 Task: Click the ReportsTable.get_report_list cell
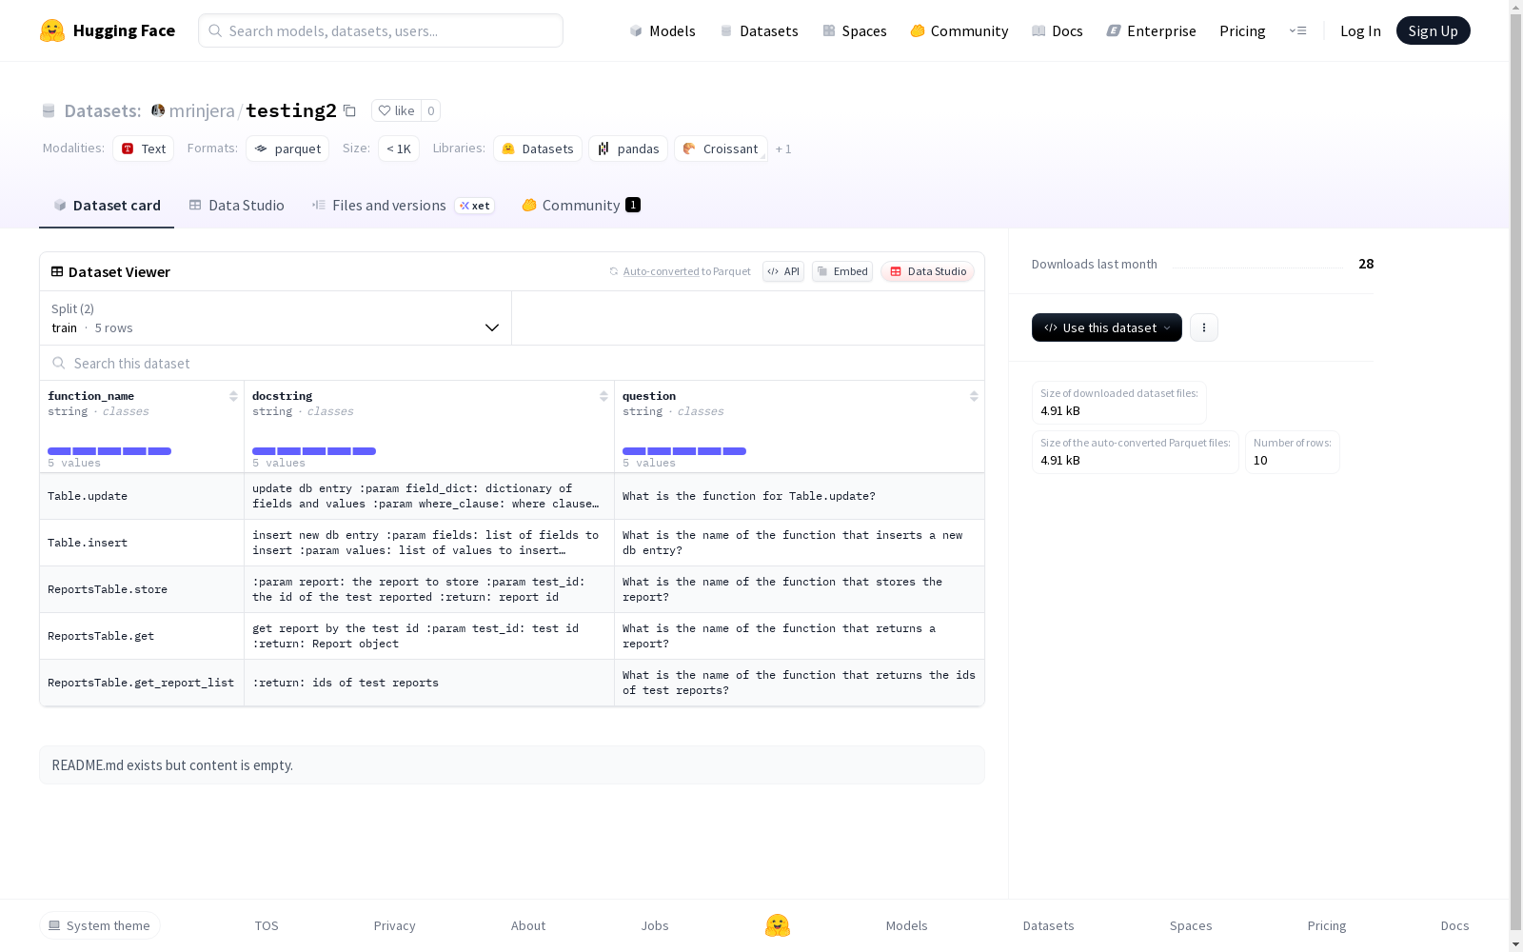click(142, 683)
